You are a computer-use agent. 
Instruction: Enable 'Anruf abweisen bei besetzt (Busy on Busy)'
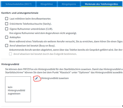(7, 46)
